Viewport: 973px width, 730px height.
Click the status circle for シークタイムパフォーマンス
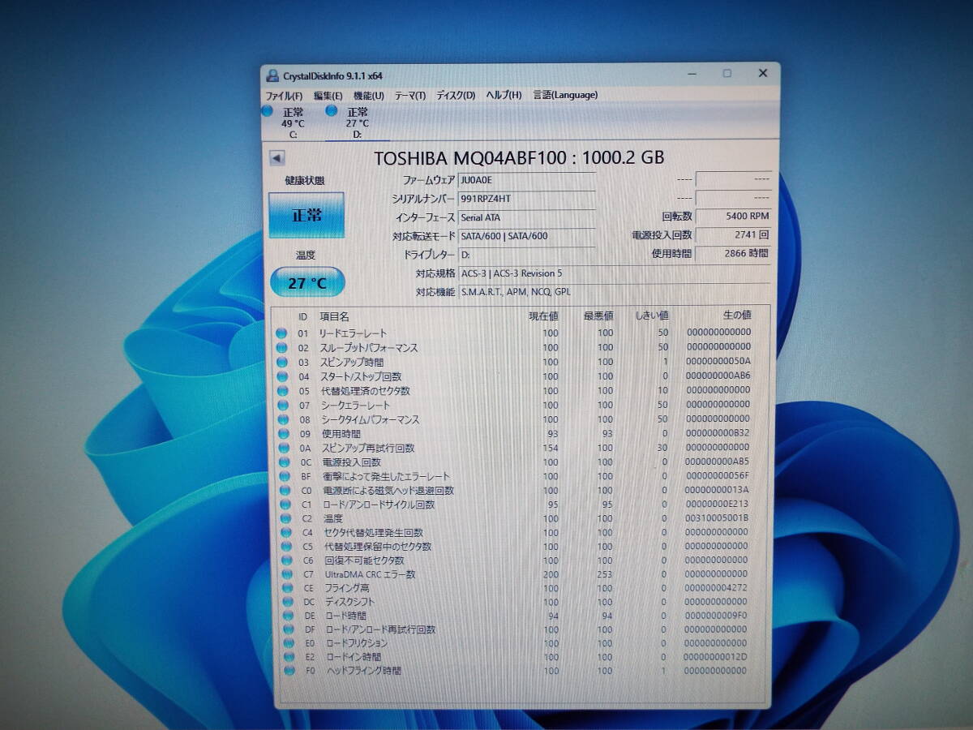tap(282, 419)
